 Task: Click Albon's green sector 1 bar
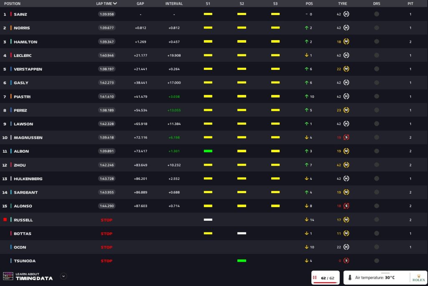click(208, 151)
